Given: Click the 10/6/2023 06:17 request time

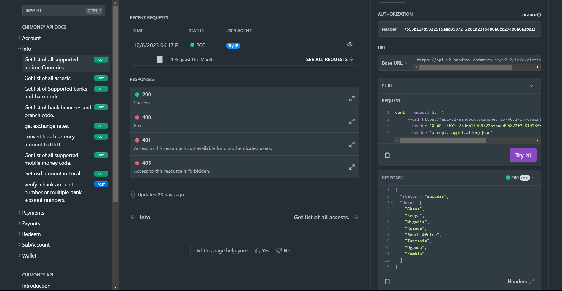Looking at the screenshot, I should coord(158,45).
